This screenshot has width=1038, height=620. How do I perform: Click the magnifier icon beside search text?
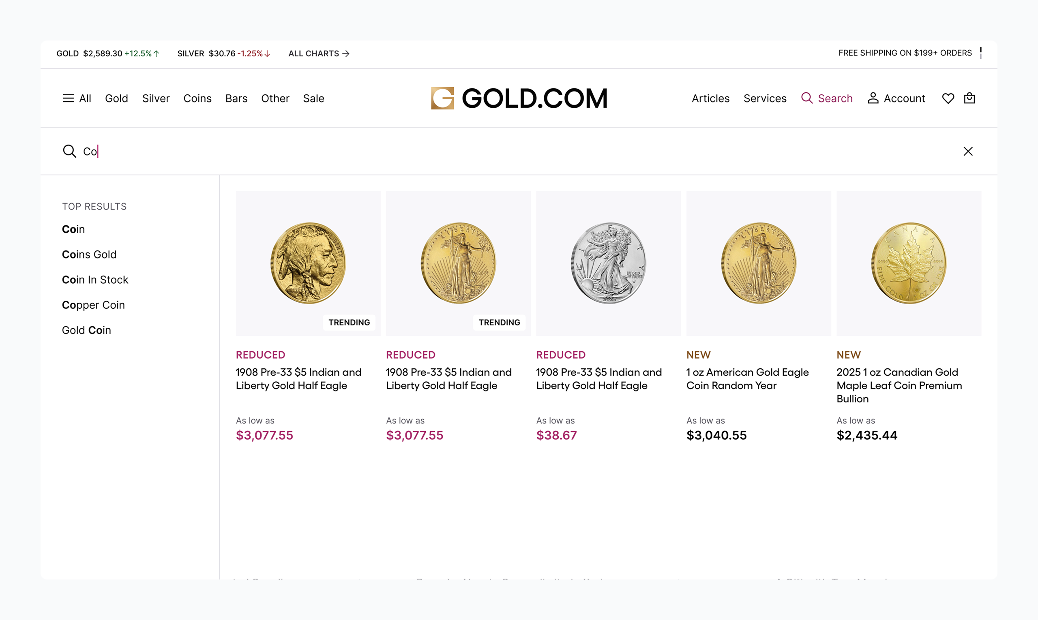click(69, 151)
